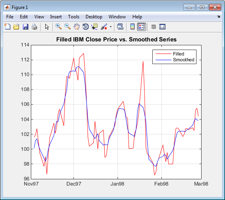
Task: Click the Link Plot icon
Action: pyautogui.click(x=120, y=27)
